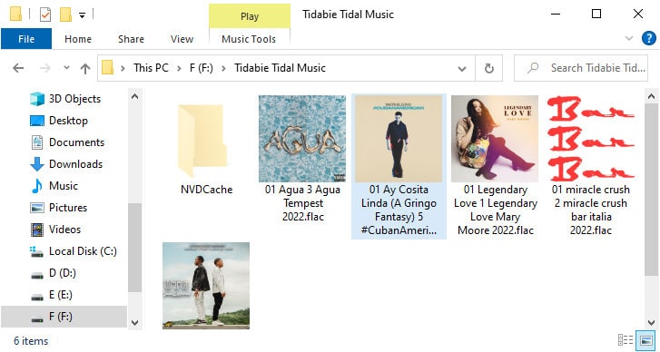Click the Search Tidabie Tidal Music field

[581, 68]
